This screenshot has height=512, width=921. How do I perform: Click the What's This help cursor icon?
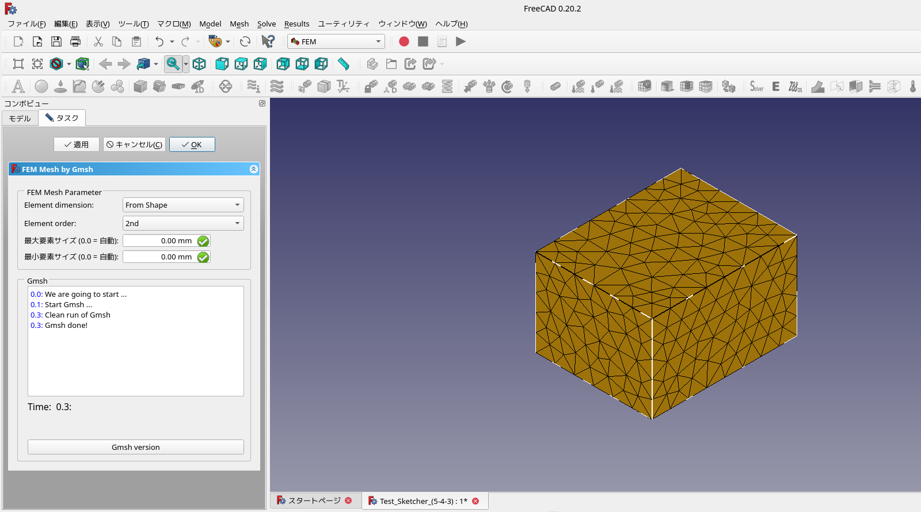pos(268,41)
